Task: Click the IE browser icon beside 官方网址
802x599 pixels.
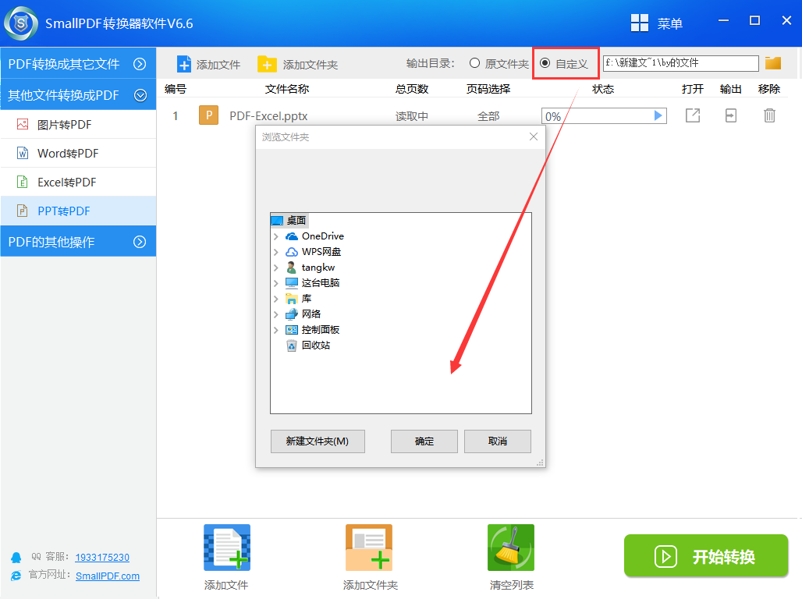Action: point(16,576)
